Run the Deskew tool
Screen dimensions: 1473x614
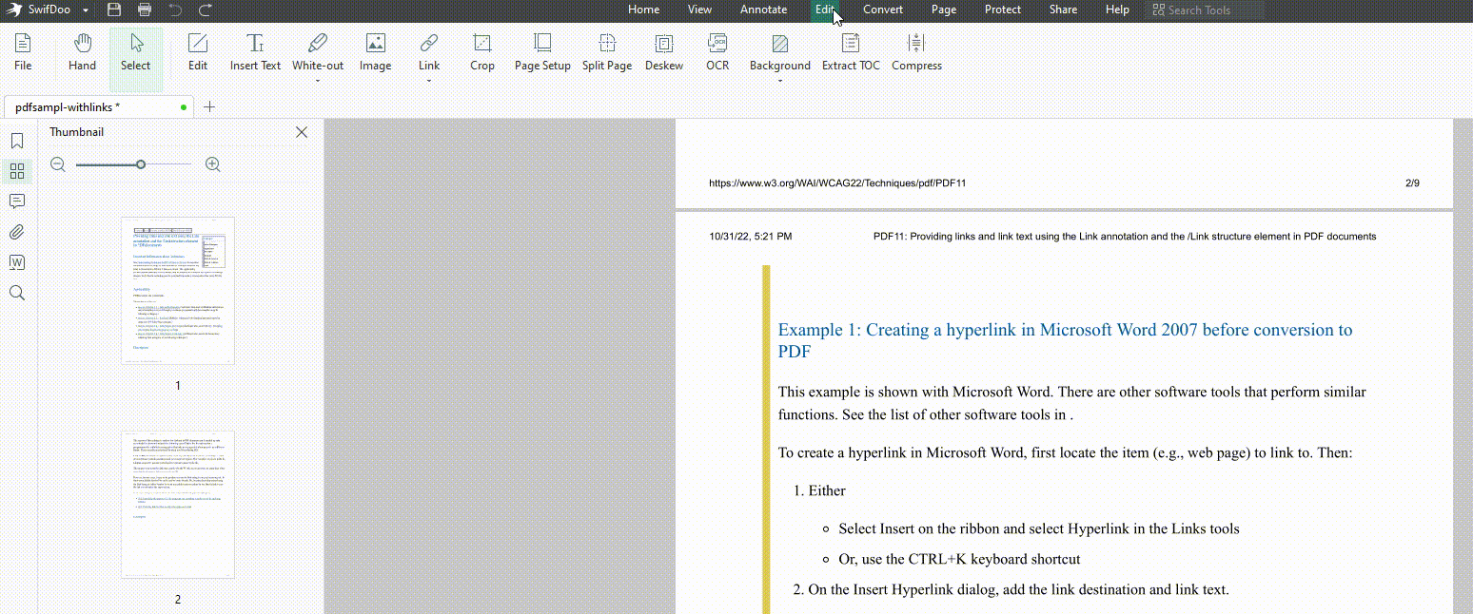(664, 53)
